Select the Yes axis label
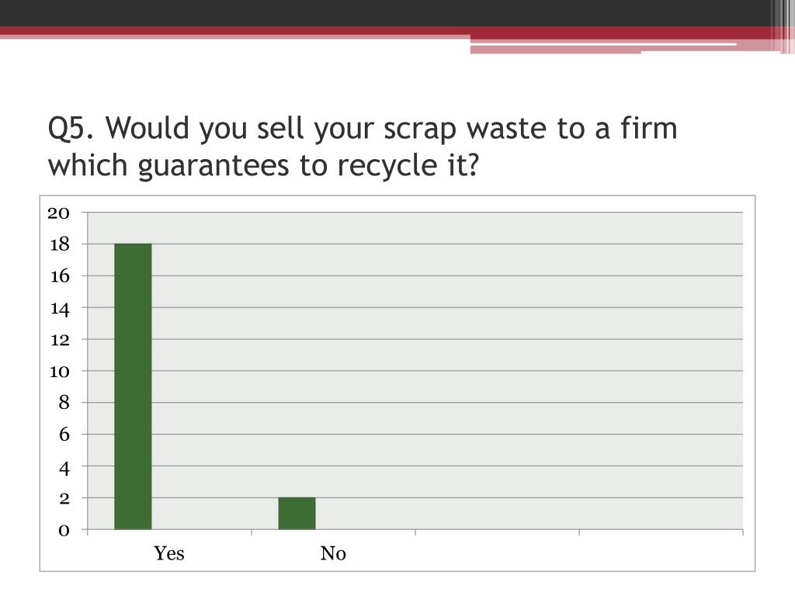The image size is (795, 596). [168, 553]
